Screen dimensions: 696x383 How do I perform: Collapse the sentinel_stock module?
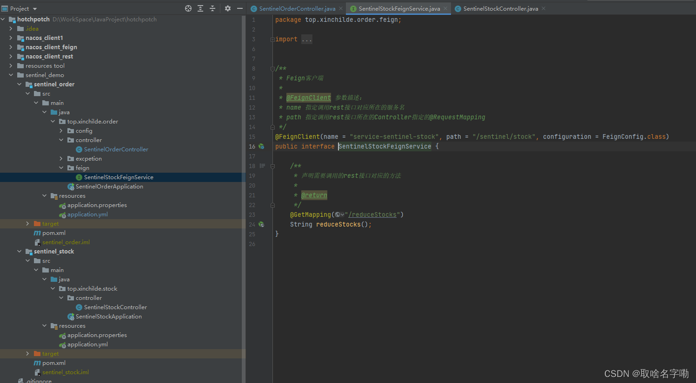pos(19,251)
